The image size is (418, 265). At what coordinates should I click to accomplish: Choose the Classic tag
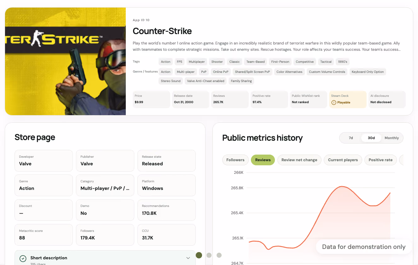[235, 62]
